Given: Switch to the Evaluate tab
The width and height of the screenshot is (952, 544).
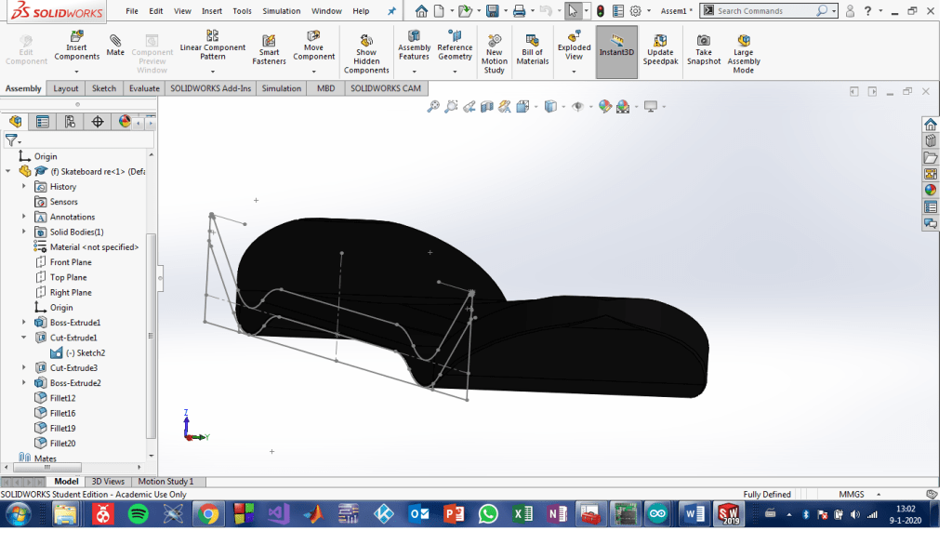Looking at the screenshot, I should click(144, 88).
